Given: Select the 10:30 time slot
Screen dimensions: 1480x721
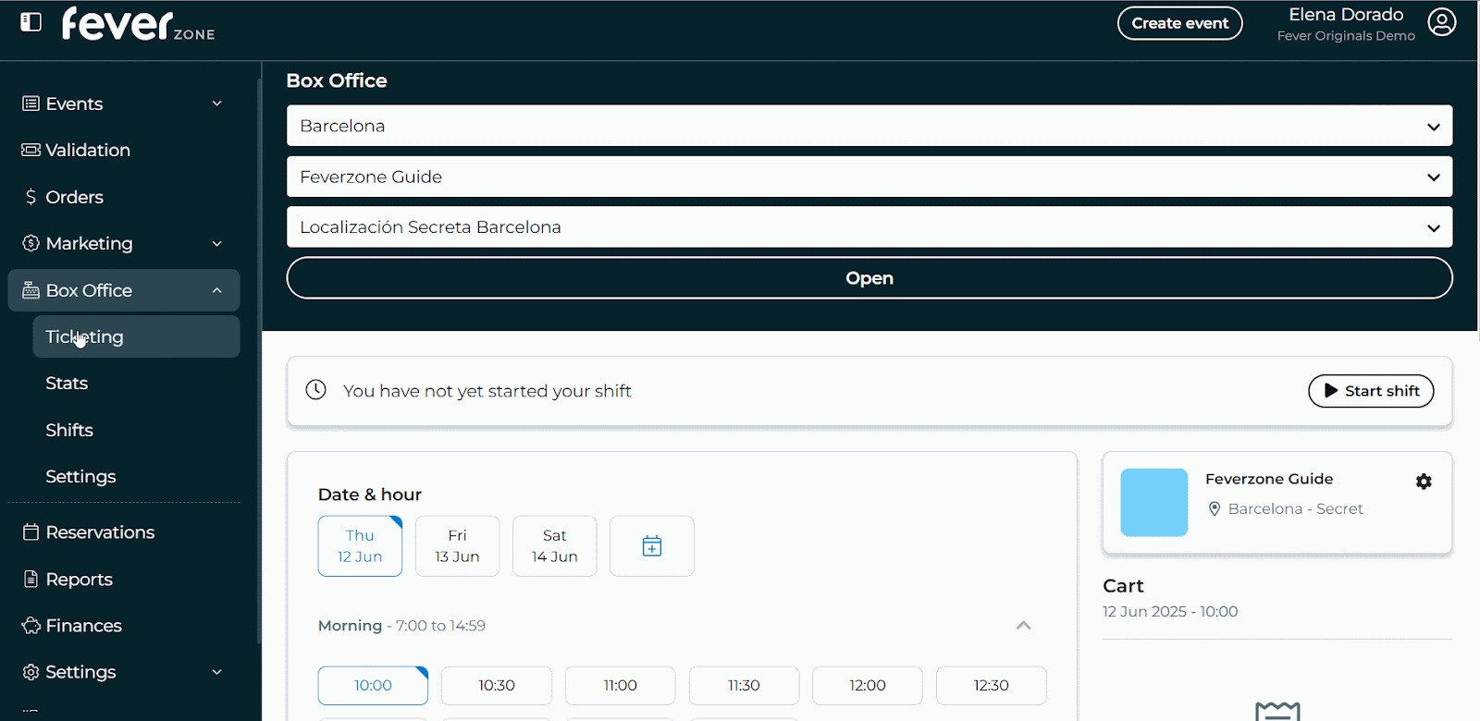Looking at the screenshot, I should (497, 686).
